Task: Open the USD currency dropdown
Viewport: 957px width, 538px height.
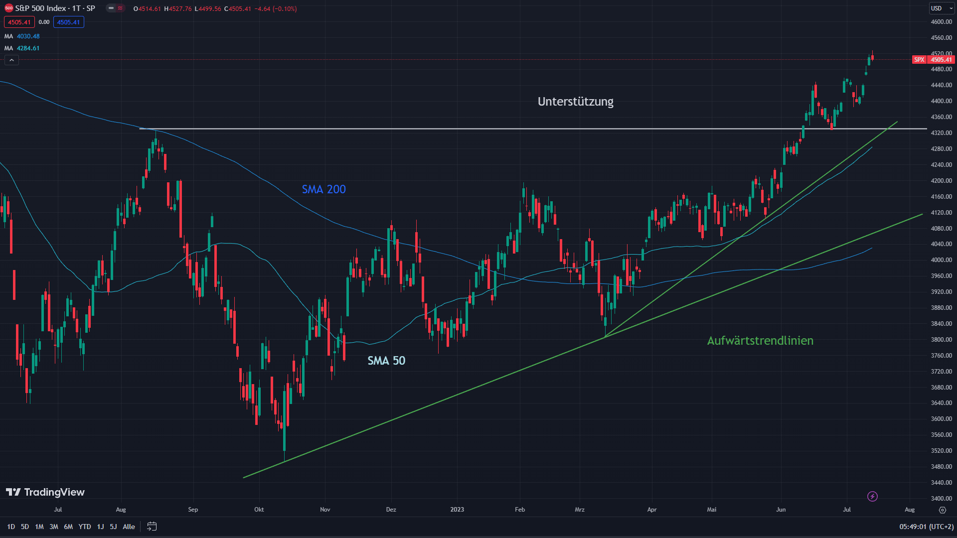Action: pos(942,8)
